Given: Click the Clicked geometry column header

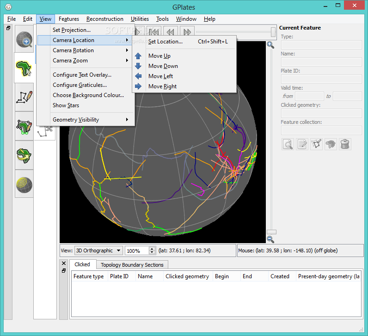Looking at the screenshot, I should pyautogui.click(x=188, y=276).
